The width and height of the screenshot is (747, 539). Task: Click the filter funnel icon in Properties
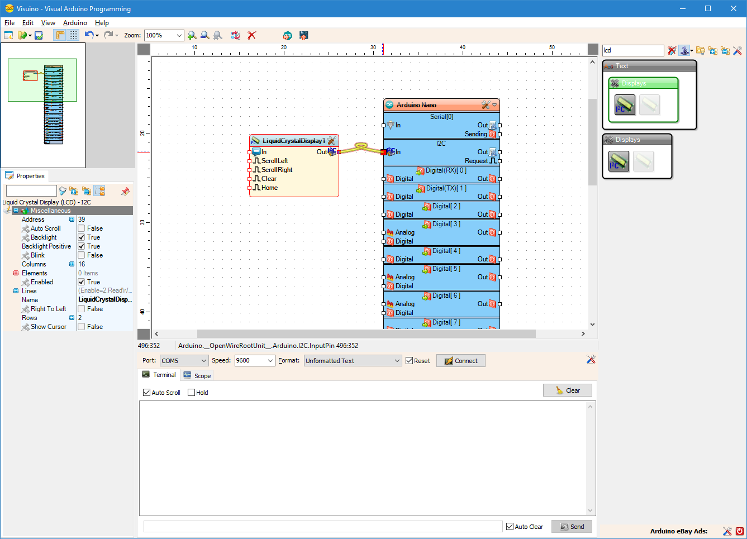click(63, 191)
